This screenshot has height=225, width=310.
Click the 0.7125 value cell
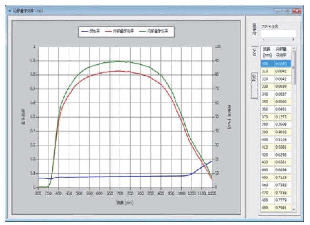pyautogui.click(x=282, y=178)
